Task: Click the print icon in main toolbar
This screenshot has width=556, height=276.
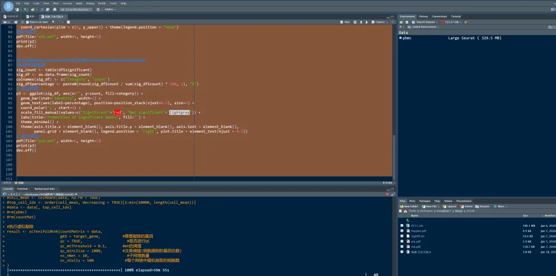Action: point(55,9)
